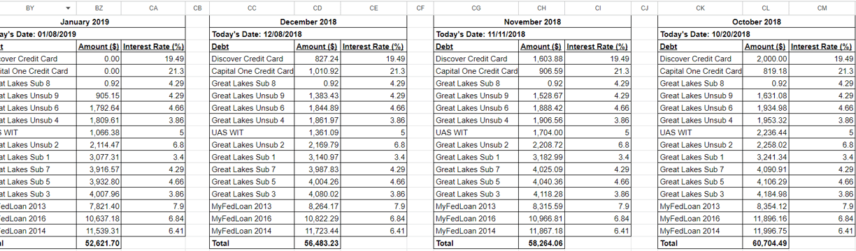
Task: Select the December total 56,483.23
Action: [x=318, y=244]
